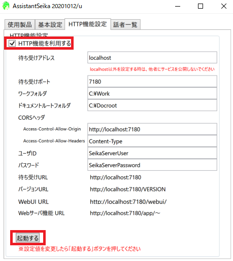Click the ユーザID label

27,154
